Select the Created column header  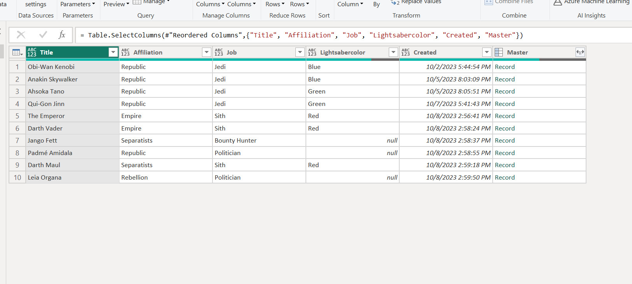446,52
